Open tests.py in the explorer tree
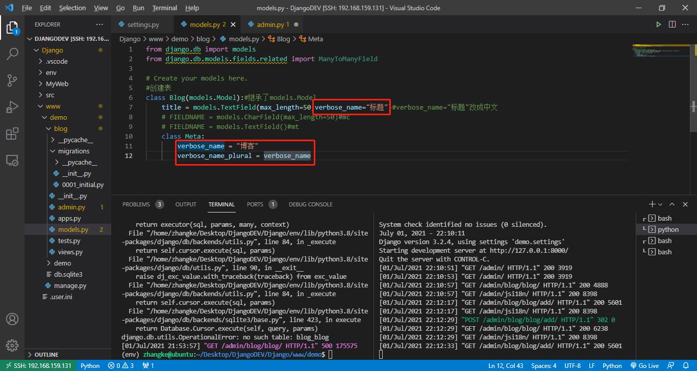 tap(68, 241)
